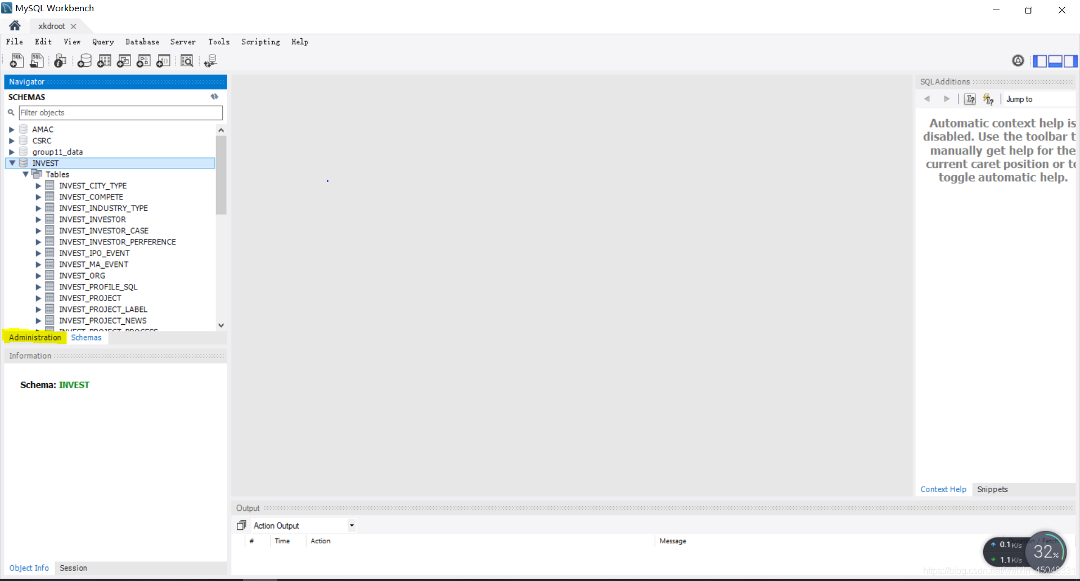1080x581 pixels.
Task: Refresh the schemas list
Action: coord(214,97)
